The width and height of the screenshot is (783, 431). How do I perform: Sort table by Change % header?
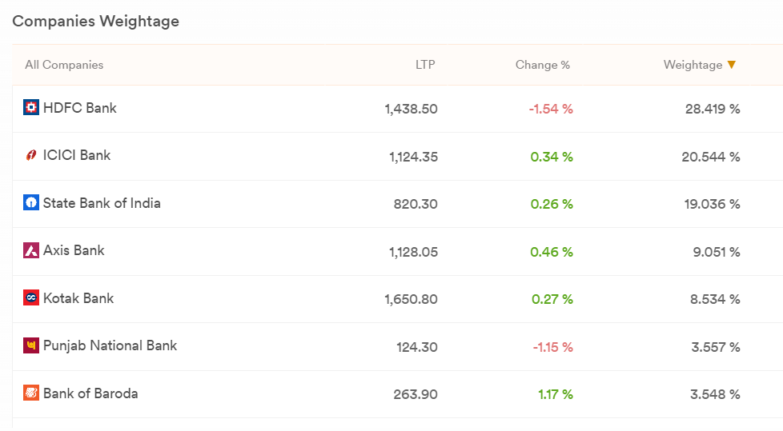[x=542, y=65]
